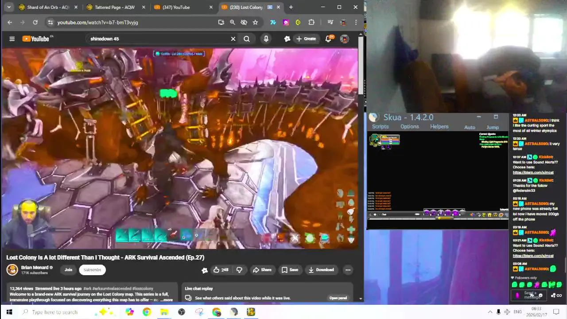Open File Explorer from the taskbar

click(x=164, y=312)
